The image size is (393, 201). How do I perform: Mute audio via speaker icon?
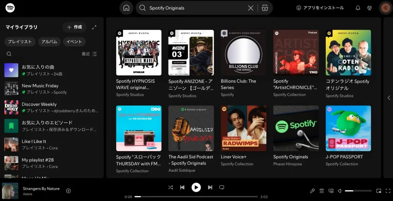tap(340, 191)
